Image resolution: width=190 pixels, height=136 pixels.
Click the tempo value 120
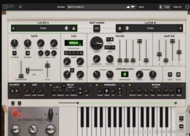coord(167,7)
